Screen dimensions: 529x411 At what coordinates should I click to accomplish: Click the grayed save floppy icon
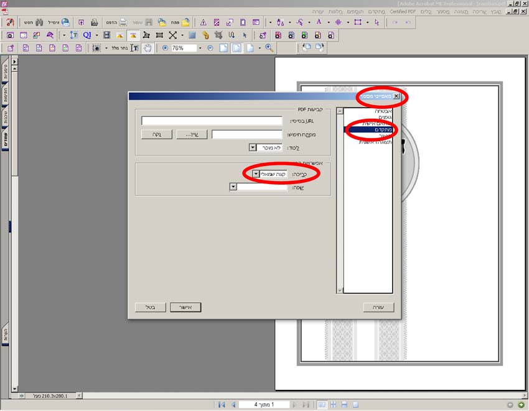coord(149,22)
